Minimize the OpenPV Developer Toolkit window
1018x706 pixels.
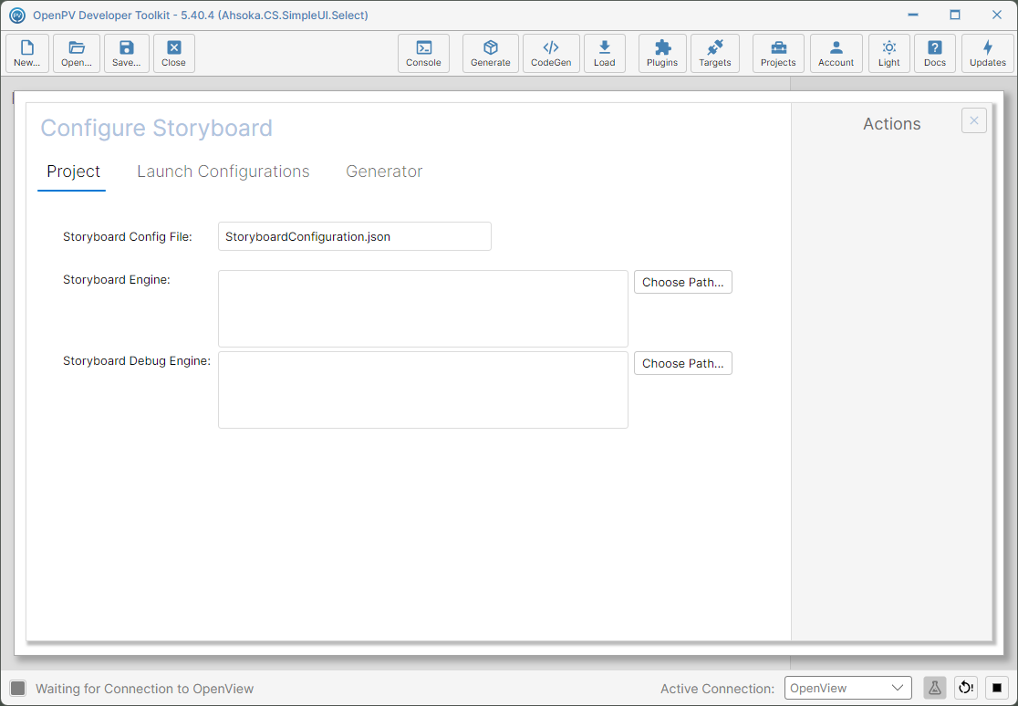coord(913,15)
